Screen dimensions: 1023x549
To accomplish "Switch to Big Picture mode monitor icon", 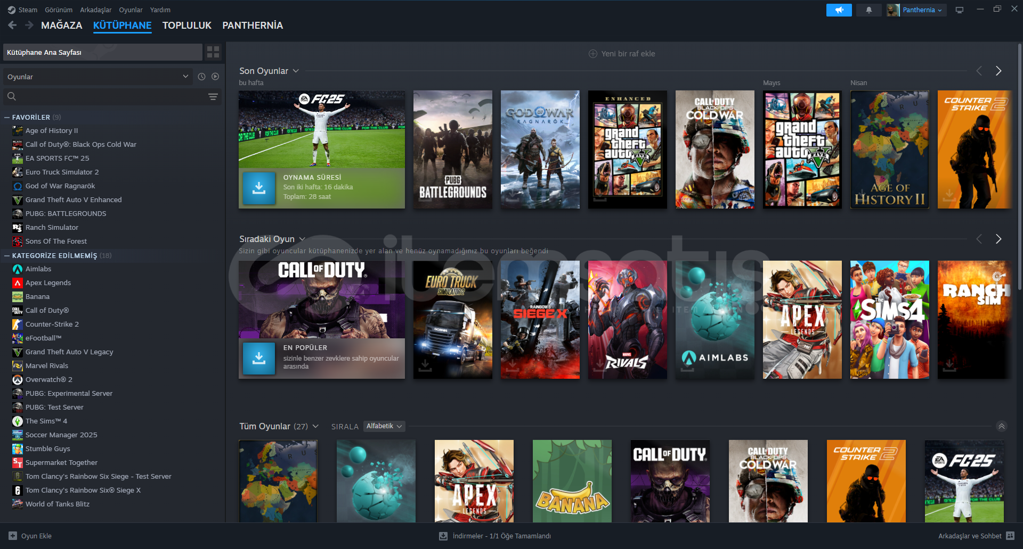I will point(960,10).
